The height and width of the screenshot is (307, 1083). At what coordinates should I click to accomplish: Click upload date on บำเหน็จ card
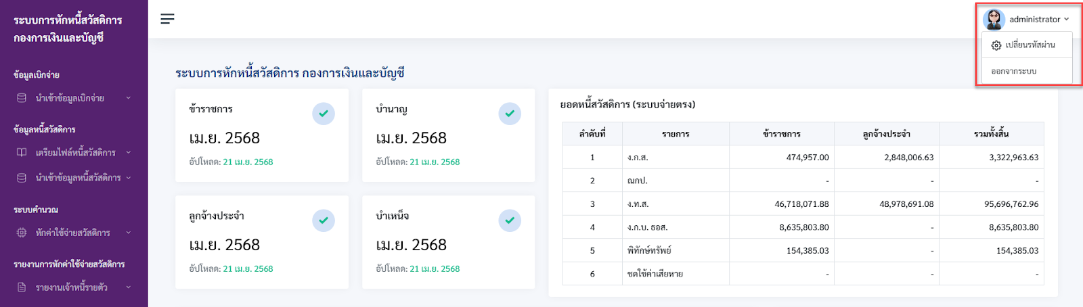435,269
